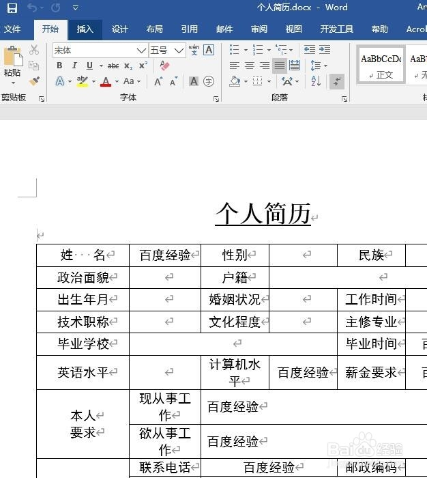Click the phonetic guide wén icon
The width and height of the screenshot is (427, 478).
pos(194,50)
